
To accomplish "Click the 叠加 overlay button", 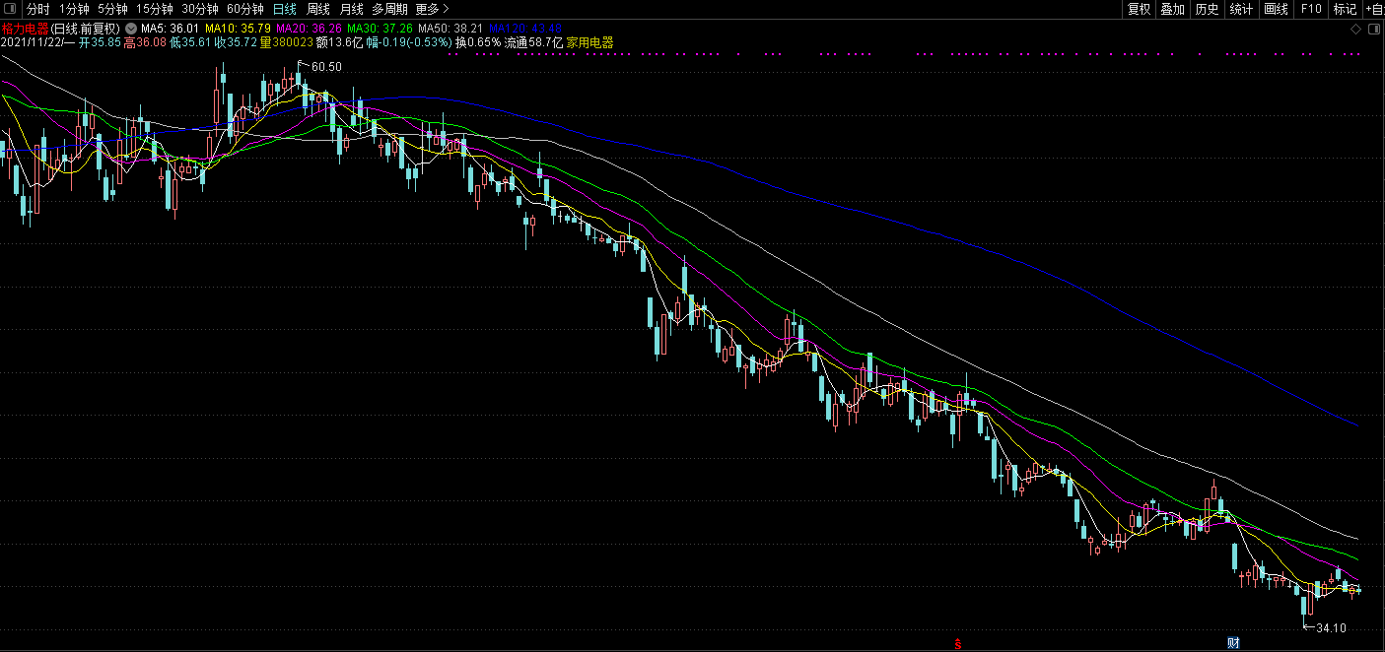I will coord(1172,9).
